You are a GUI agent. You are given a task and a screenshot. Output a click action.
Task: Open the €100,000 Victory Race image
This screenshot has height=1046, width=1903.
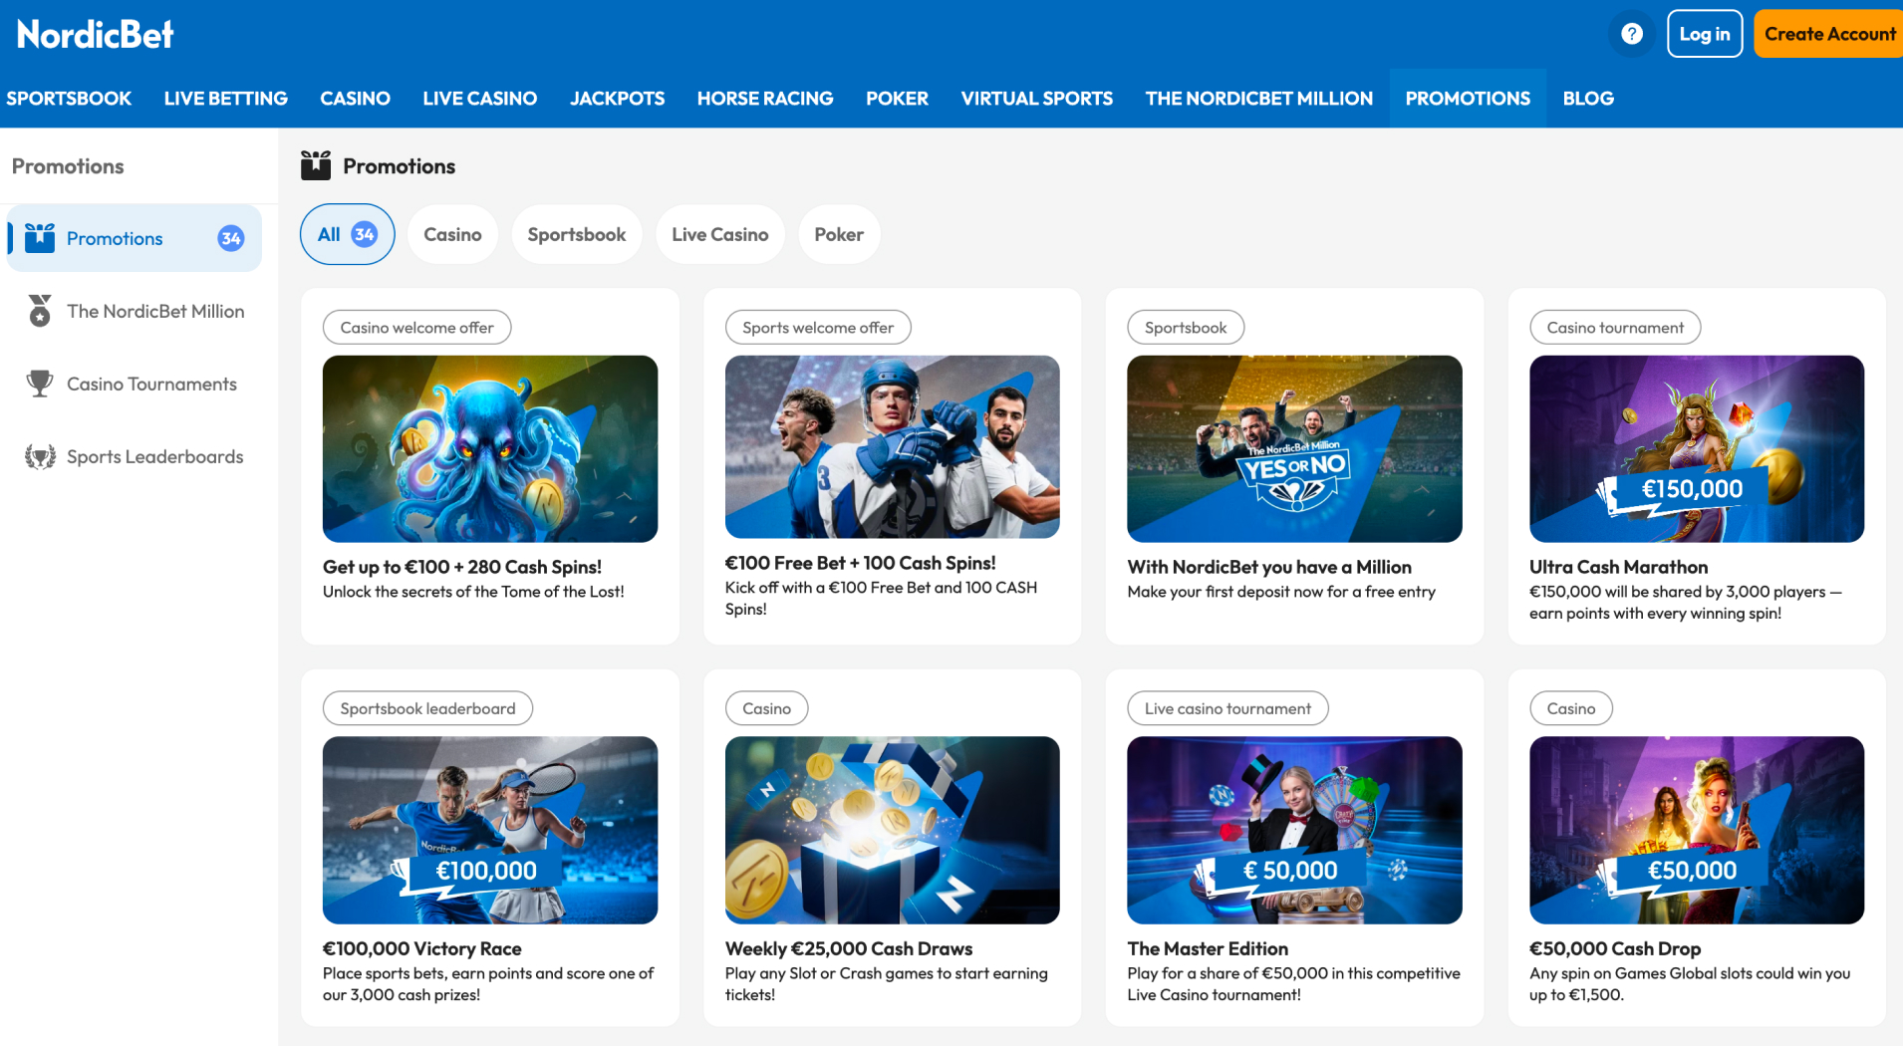click(x=490, y=830)
